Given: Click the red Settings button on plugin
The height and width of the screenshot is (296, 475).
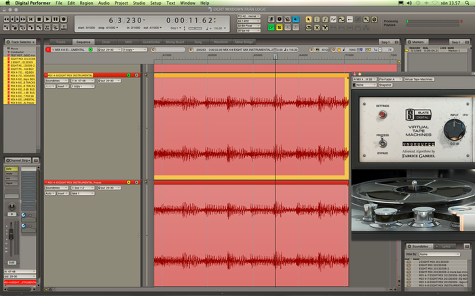Looking at the screenshot, I should coord(382,114).
